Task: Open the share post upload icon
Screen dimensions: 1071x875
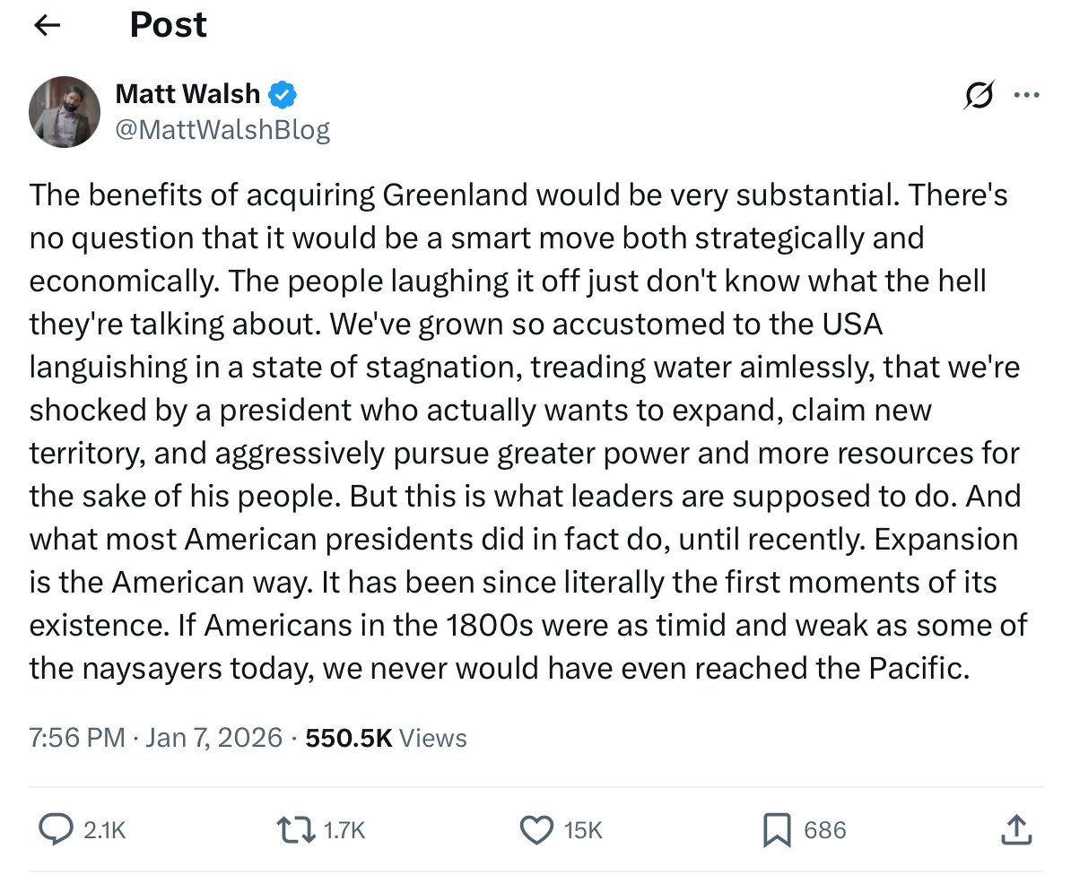Action: (x=1015, y=829)
